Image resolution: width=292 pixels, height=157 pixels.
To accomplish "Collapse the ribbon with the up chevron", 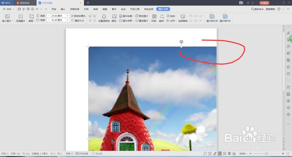I will pos(288,9).
